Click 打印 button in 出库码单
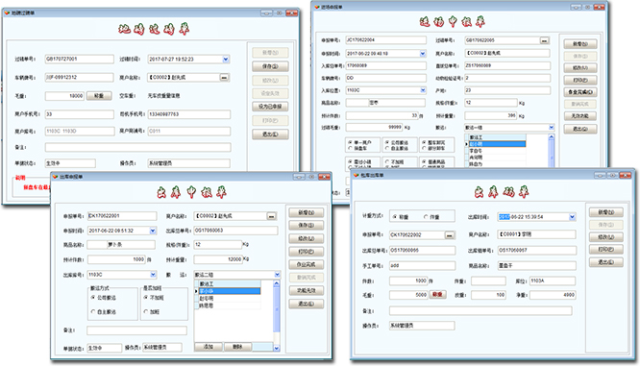This screenshot has width=640, height=366. click(606, 250)
